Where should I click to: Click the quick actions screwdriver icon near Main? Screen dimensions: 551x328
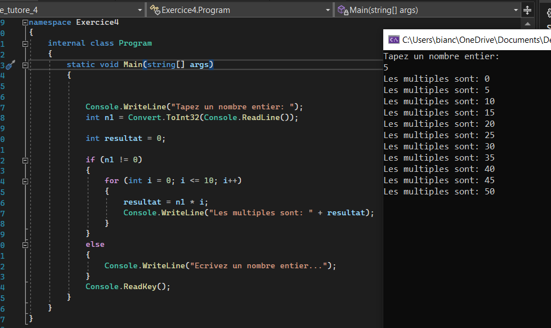point(9,64)
